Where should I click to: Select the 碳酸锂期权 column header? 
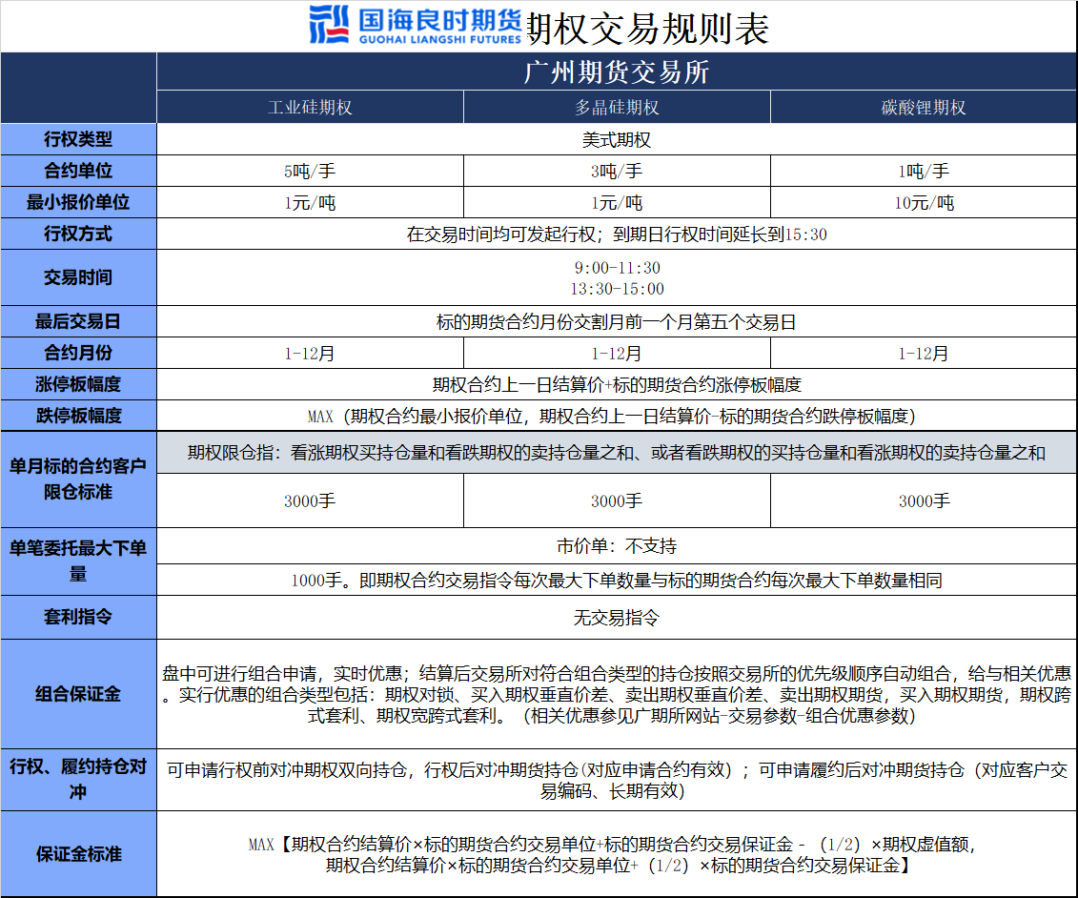coord(923,107)
